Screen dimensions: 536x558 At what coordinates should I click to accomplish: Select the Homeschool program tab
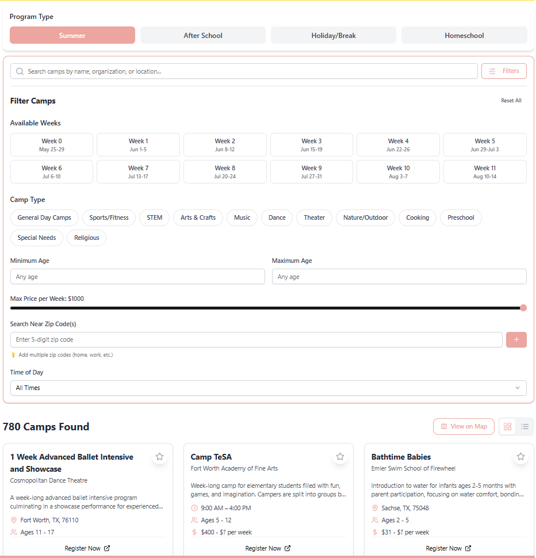click(464, 35)
